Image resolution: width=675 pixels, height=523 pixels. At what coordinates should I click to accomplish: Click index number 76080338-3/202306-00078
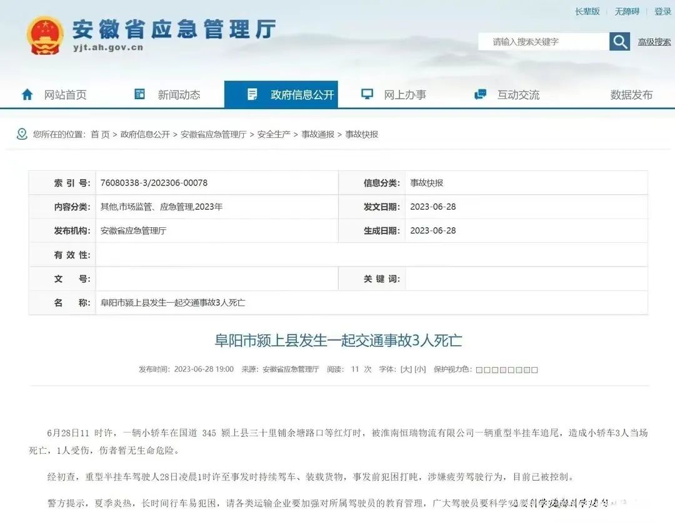(154, 183)
